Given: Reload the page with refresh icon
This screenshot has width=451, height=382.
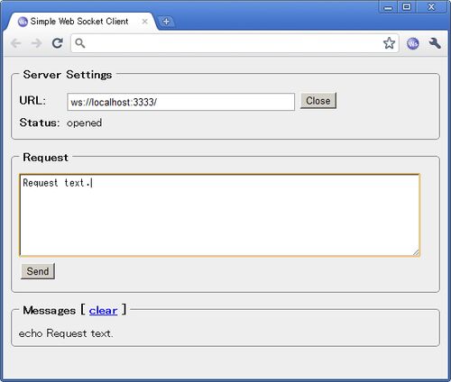Looking at the screenshot, I should (x=57, y=43).
